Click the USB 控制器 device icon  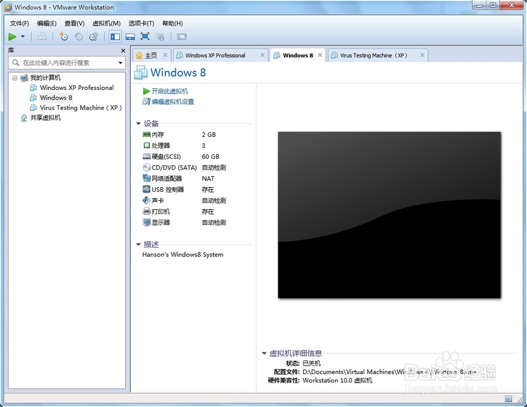coord(147,189)
